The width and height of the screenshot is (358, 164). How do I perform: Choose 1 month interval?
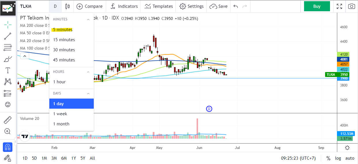[x=72, y=124]
